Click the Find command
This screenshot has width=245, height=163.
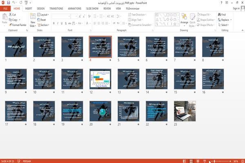point(222,15)
